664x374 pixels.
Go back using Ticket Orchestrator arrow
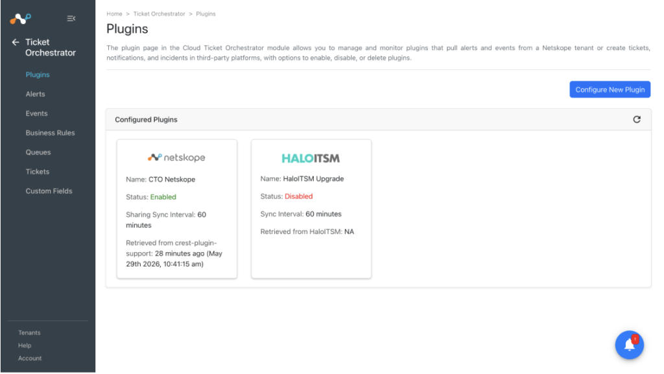16,42
